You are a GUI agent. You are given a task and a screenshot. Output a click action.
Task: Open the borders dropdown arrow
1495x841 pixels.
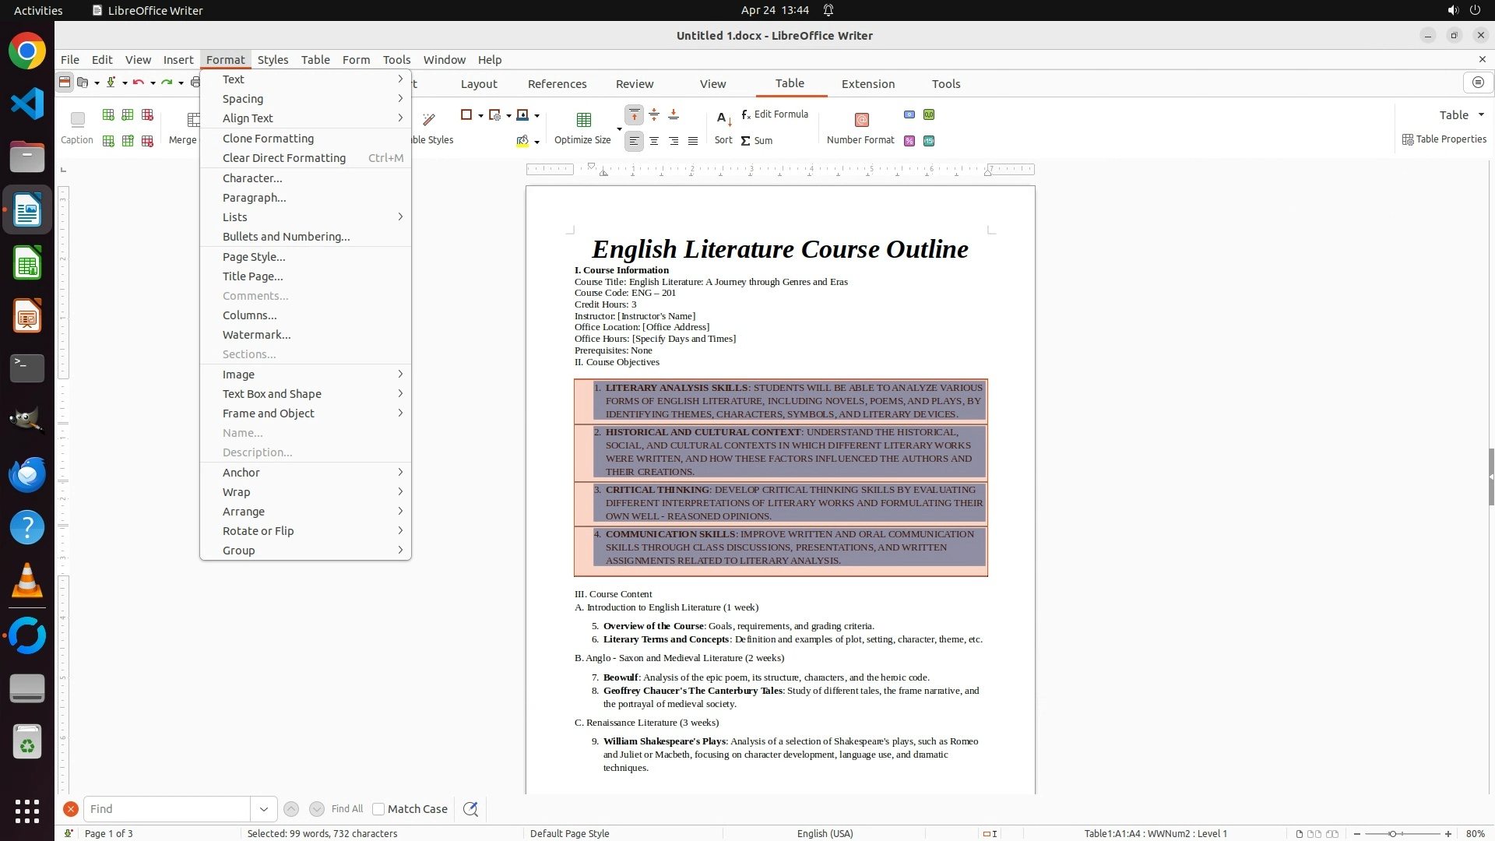[480, 115]
